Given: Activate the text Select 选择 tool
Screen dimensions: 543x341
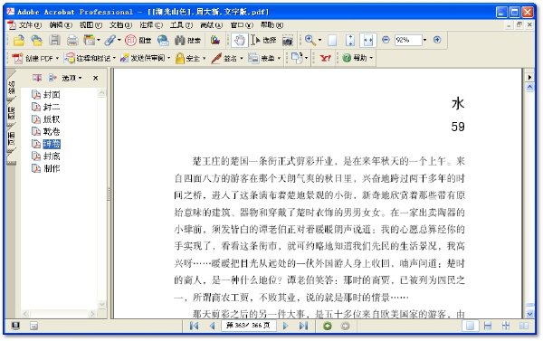Looking at the screenshot, I should [x=263, y=41].
